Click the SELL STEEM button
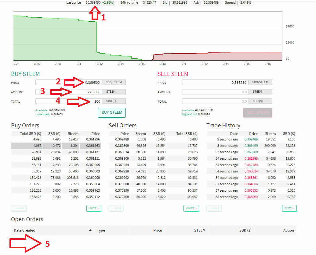 (258, 113)
